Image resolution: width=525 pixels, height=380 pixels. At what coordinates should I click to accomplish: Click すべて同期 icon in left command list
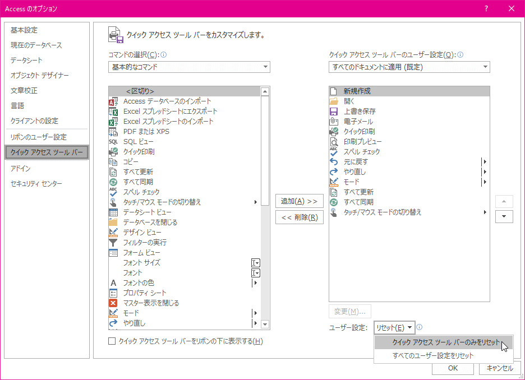pos(113,182)
